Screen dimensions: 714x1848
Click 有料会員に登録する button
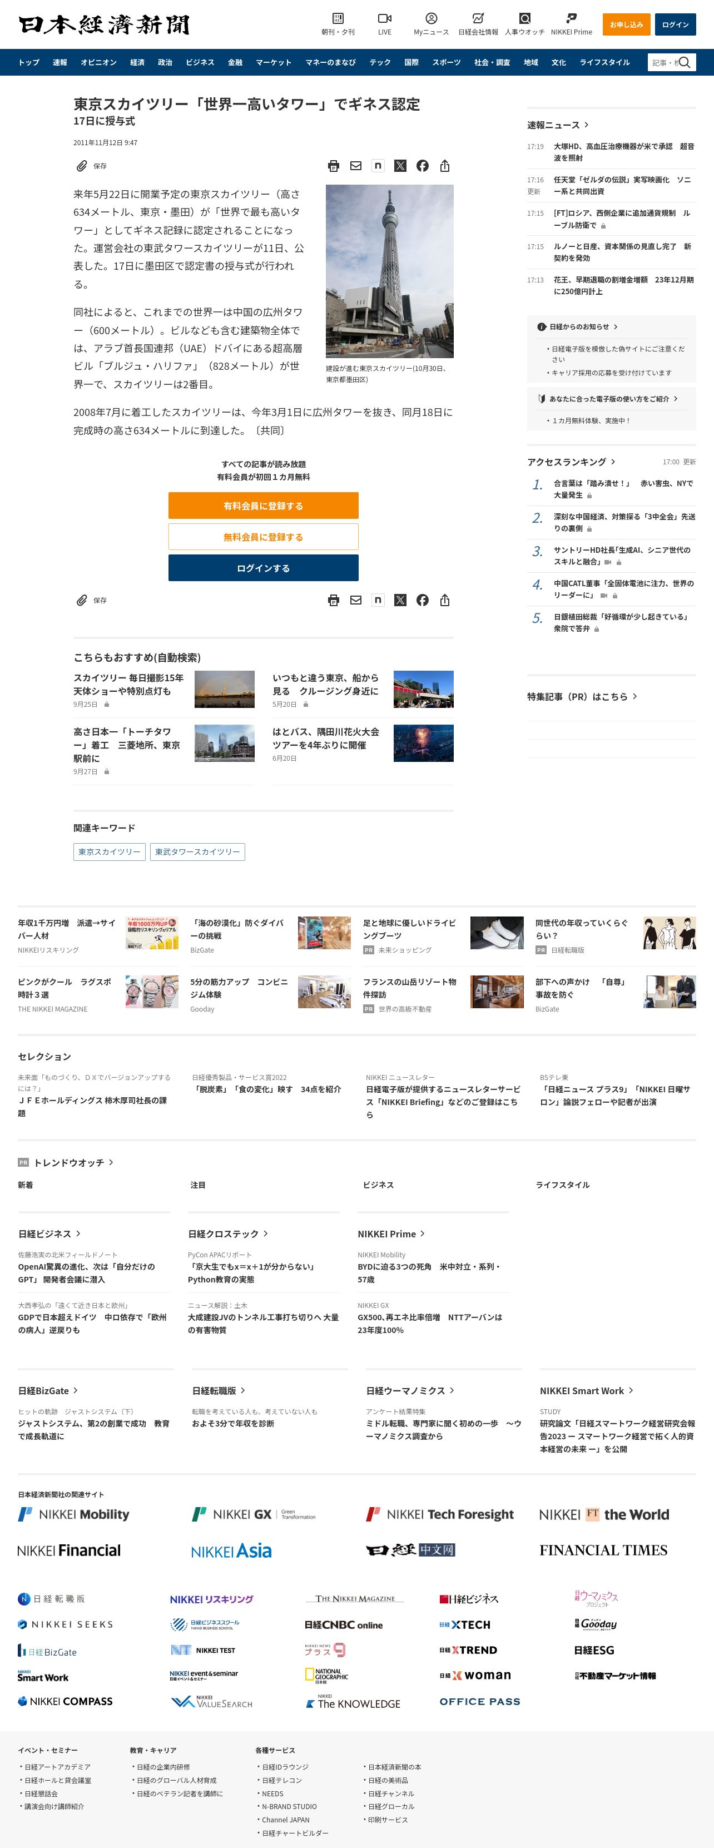tap(264, 506)
